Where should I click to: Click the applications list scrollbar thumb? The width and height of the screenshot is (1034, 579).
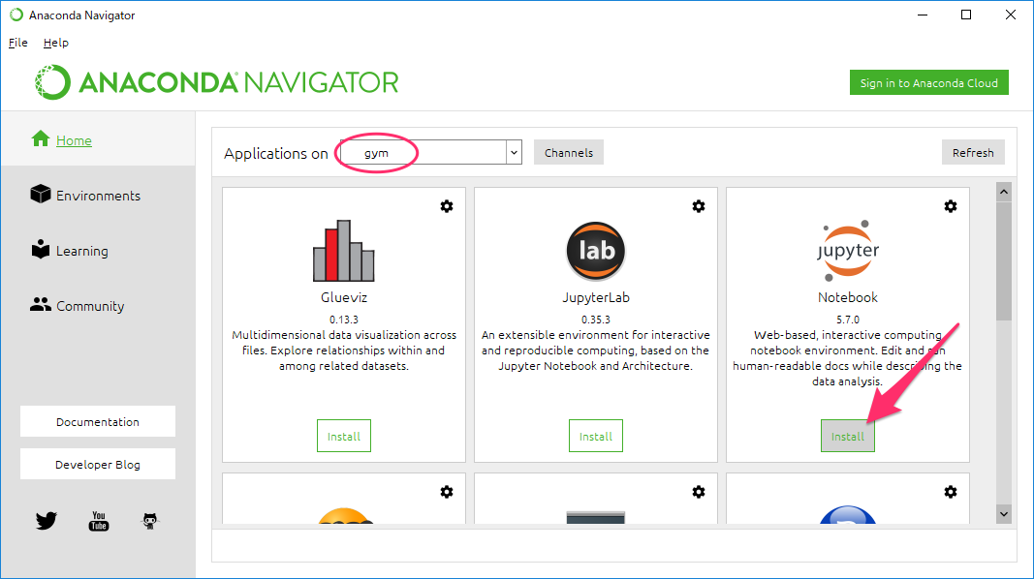pos(1004,261)
